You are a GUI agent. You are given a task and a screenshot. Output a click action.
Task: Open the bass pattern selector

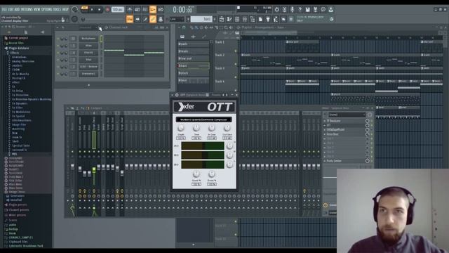(201, 19)
